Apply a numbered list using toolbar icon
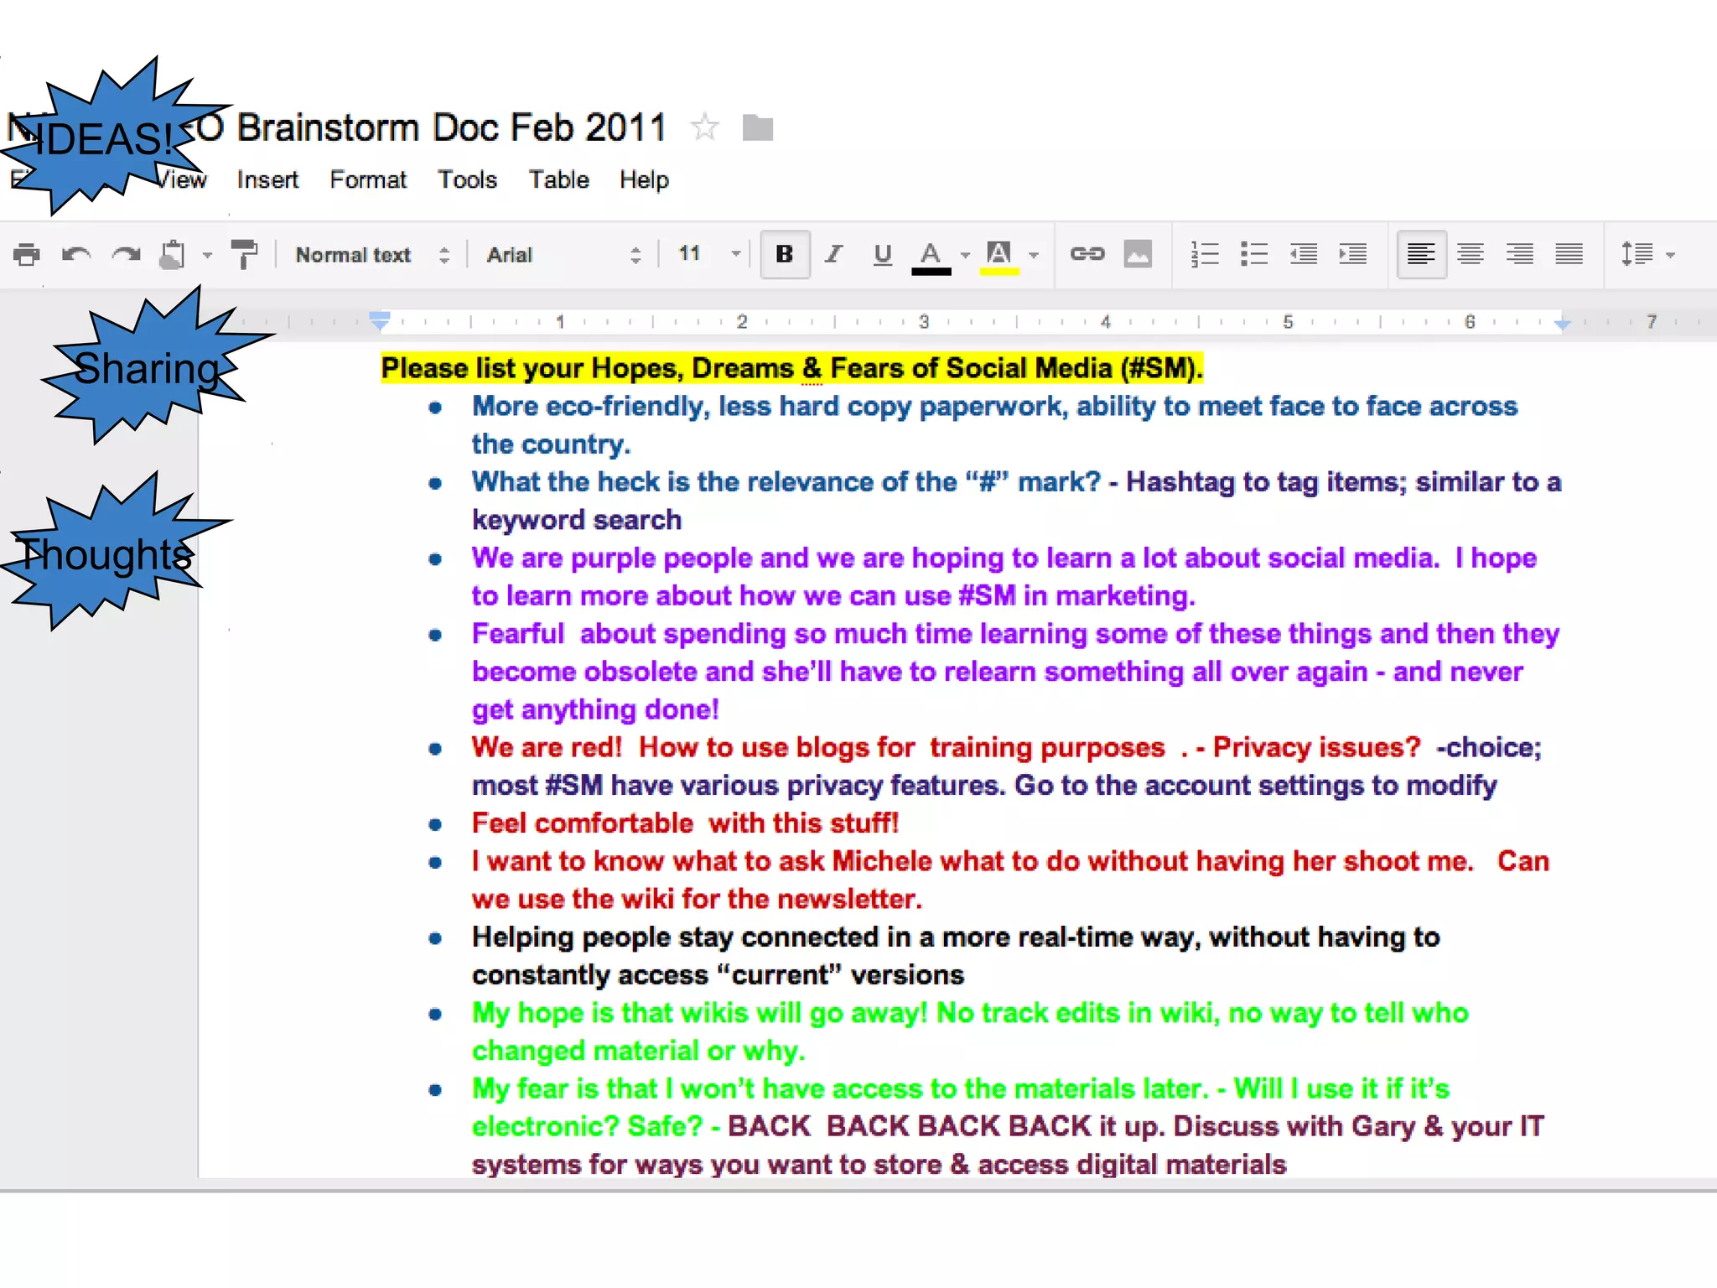The width and height of the screenshot is (1717, 1288). (x=1205, y=254)
